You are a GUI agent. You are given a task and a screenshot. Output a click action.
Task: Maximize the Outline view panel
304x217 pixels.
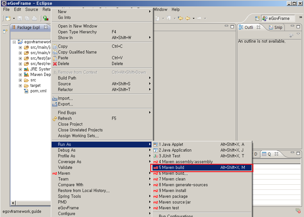(298, 26)
